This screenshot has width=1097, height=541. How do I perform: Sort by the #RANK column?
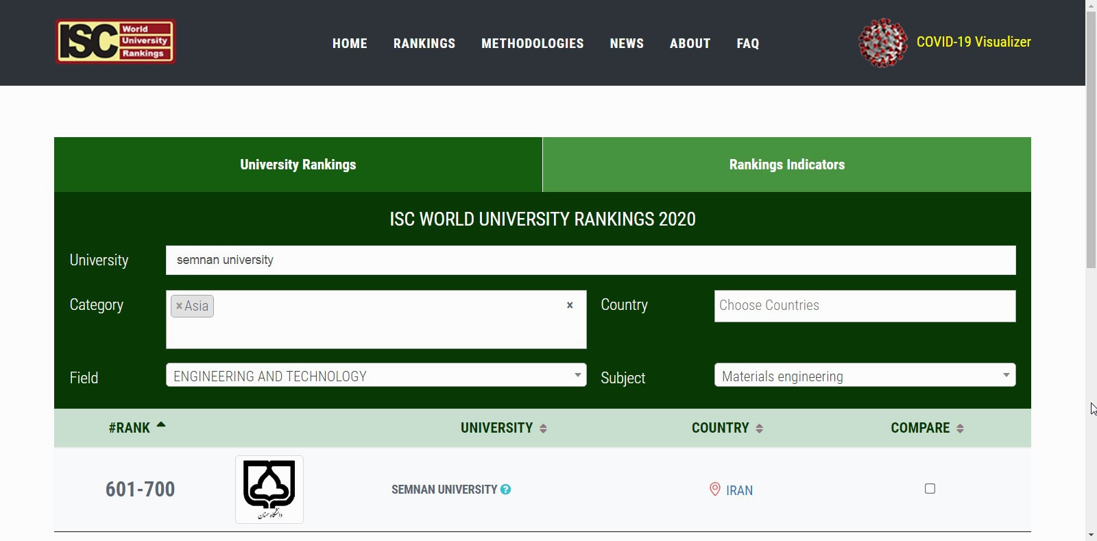(137, 428)
